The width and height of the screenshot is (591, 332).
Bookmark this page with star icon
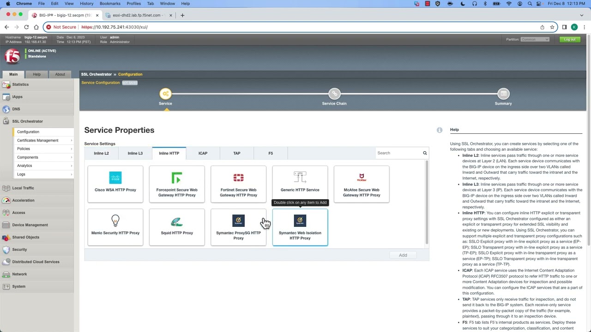[552, 27]
